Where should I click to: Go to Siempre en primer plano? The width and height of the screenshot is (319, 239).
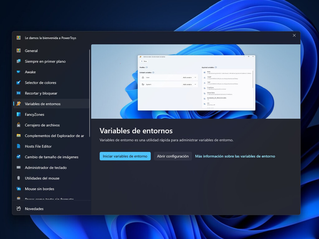tap(51, 61)
